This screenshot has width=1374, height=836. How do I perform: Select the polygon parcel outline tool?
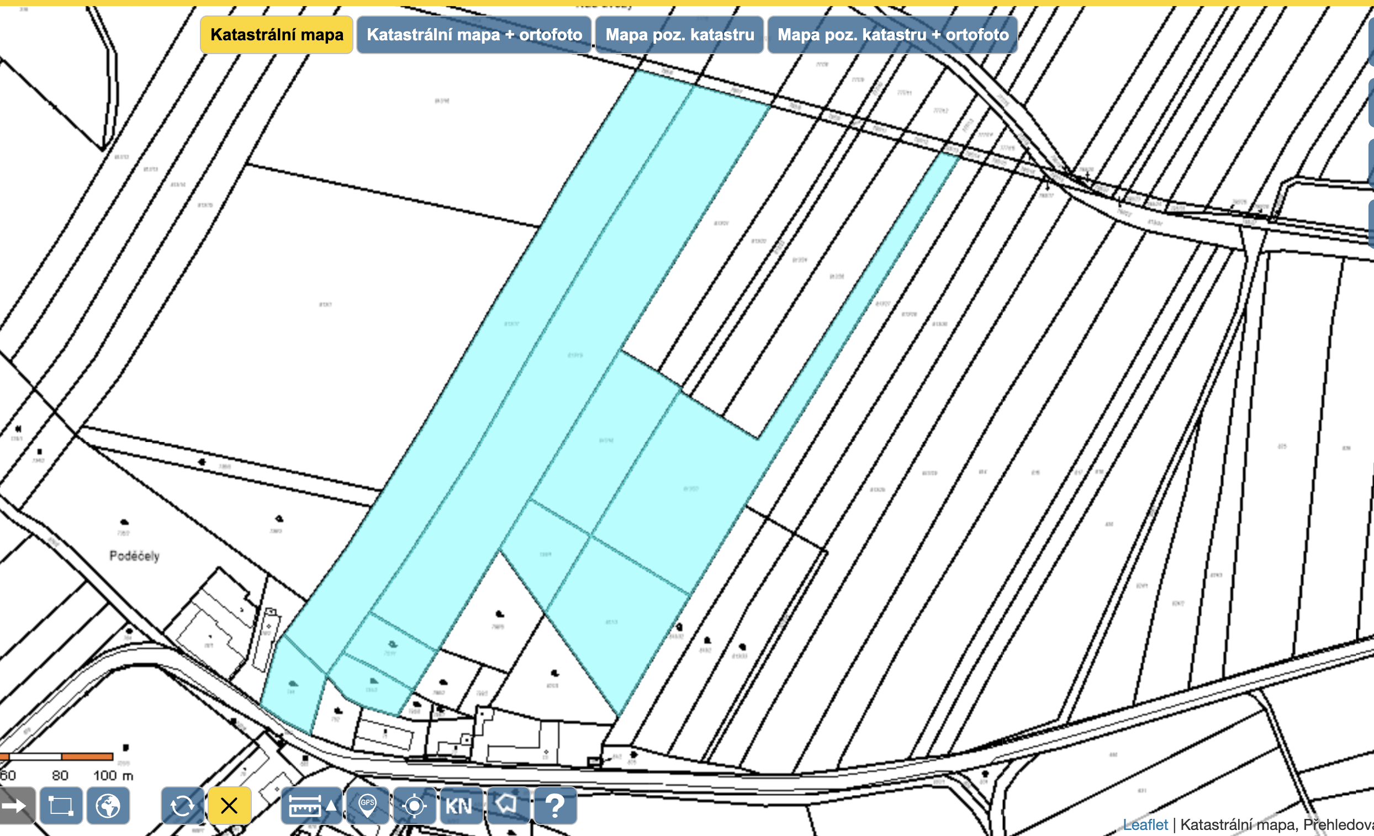(508, 806)
